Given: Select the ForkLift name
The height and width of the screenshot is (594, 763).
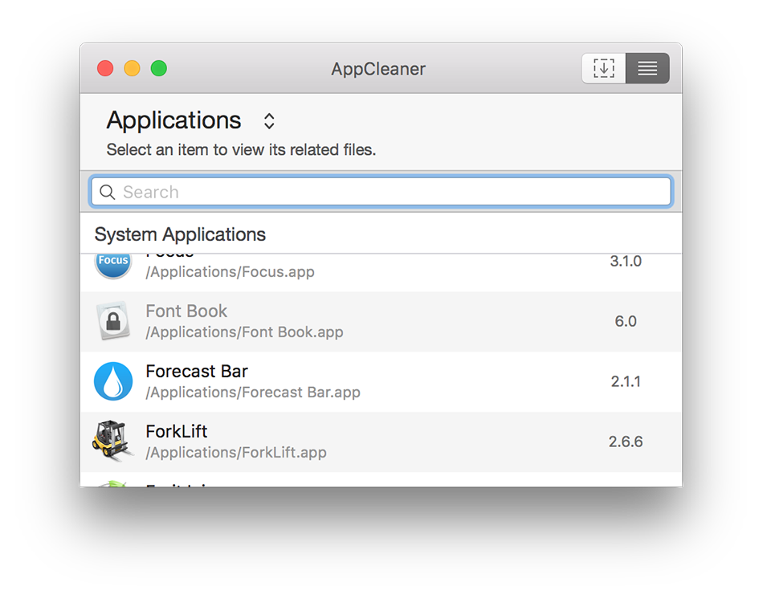Looking at the screenshot, I should pos(177,431).
